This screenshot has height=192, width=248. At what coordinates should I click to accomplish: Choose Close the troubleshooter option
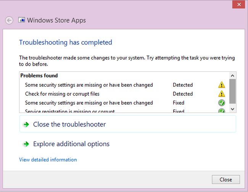pyautogui.click(x=128, y=124)
